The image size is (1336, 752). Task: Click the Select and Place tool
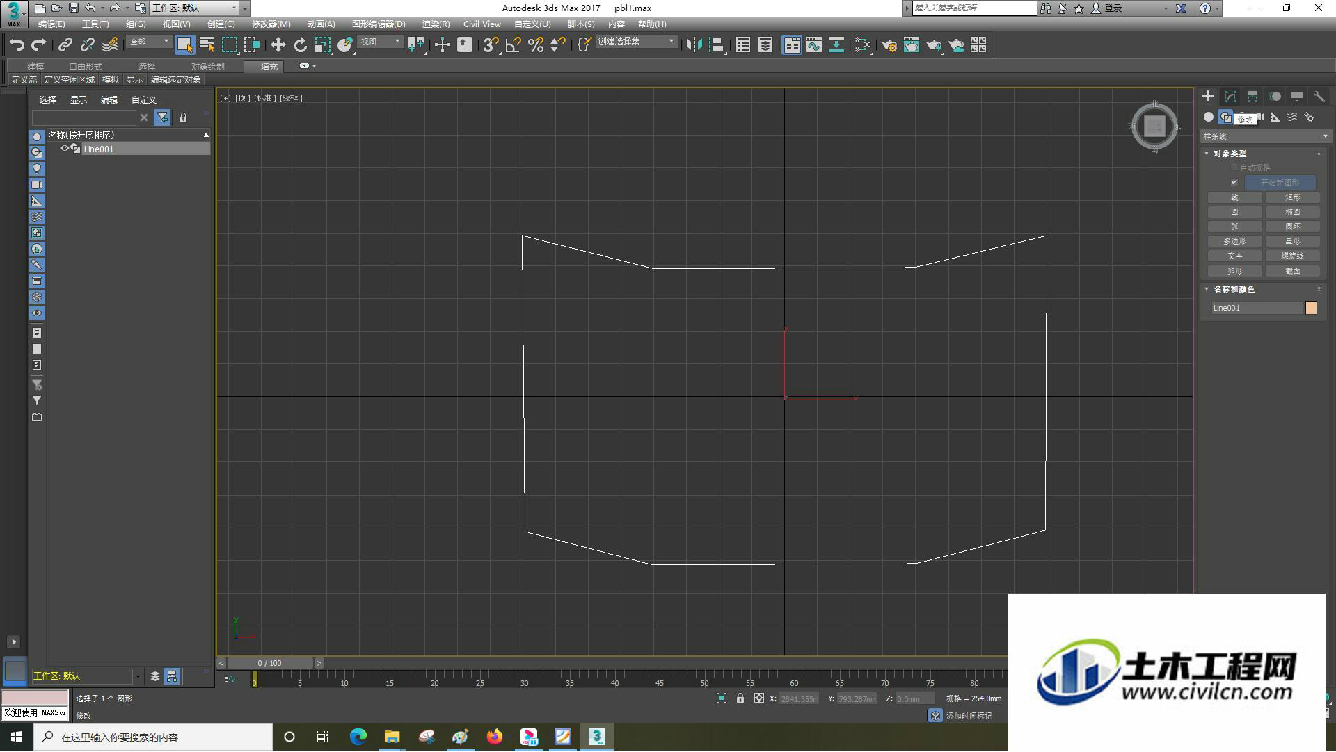pyautogui.click(x=345, y=45)
